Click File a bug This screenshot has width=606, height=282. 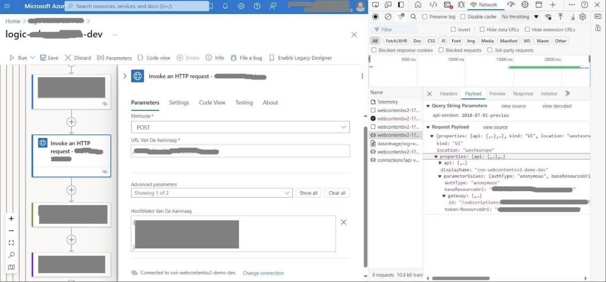click(x=246, y=58)
